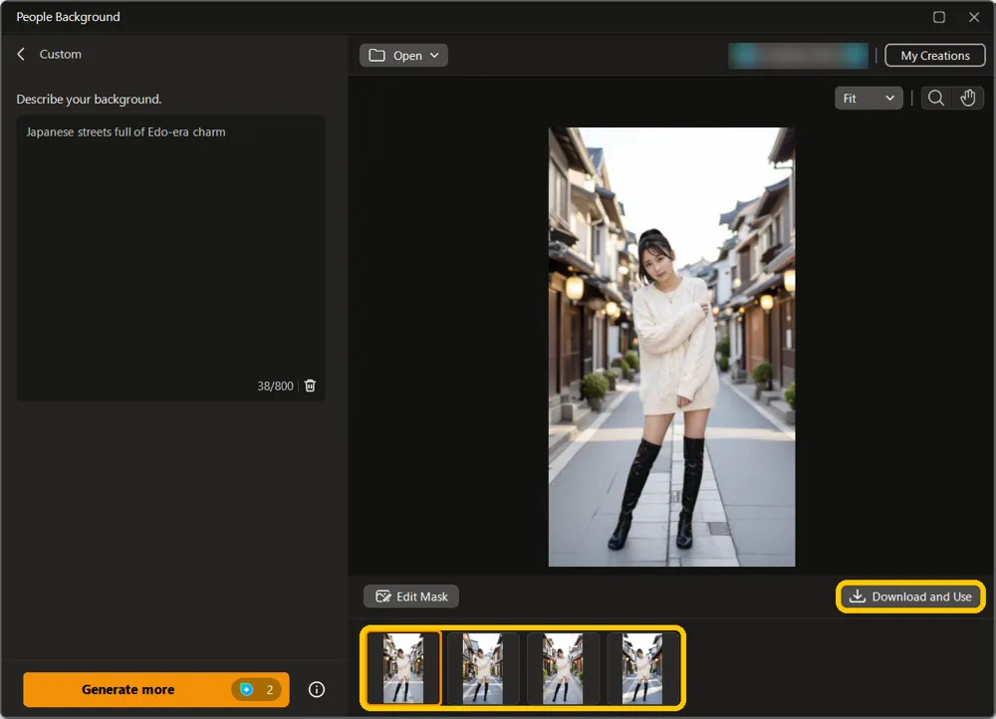This screenshot has width=996, height=719.
Task: Expand the Open file dropdown
Action: pos(403,55)
